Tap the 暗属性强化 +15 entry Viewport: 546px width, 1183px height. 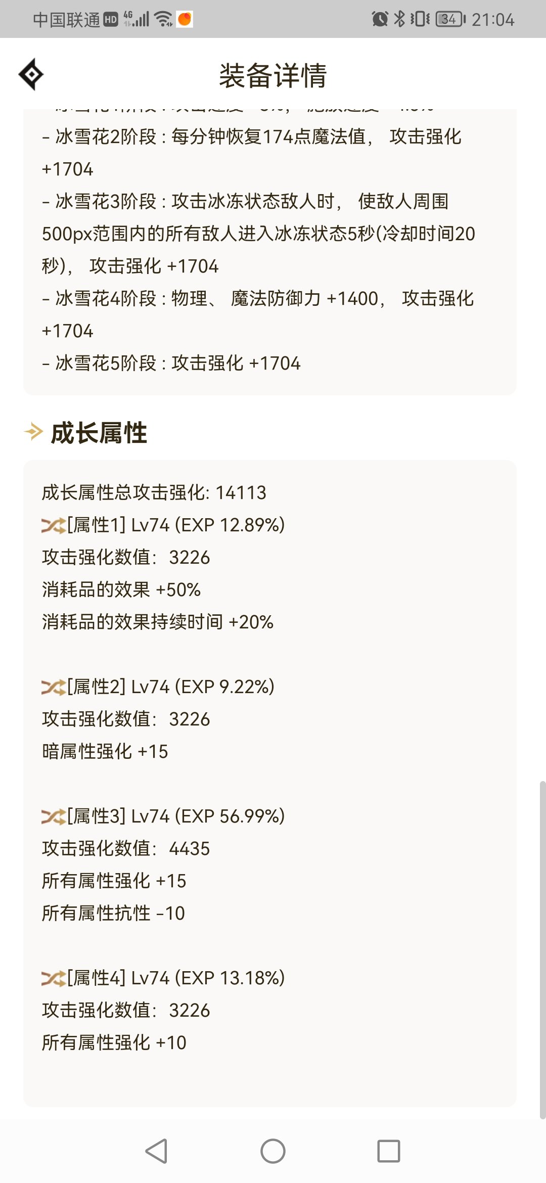[x=105, y=751]
